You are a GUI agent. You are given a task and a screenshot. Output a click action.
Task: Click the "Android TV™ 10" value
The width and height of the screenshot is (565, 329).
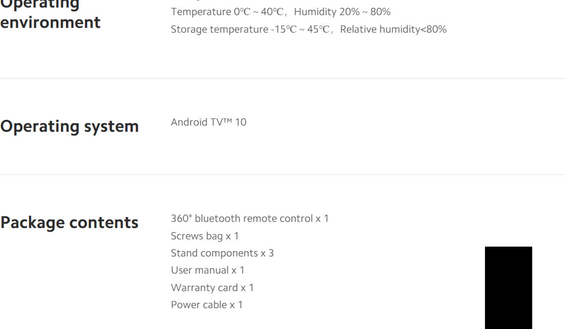tap(208, 122)
